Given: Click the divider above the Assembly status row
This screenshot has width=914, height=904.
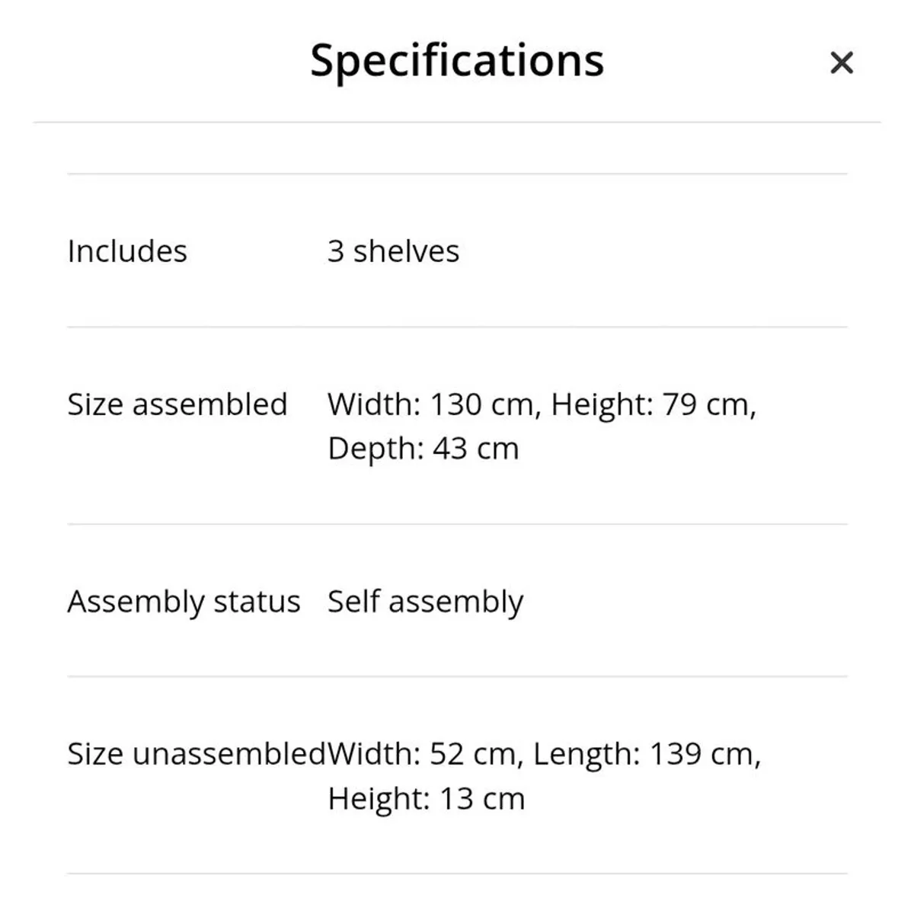Looking at the screenshot, I should tap(457, 524).
